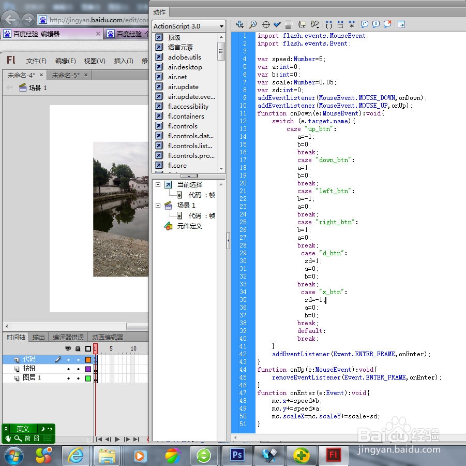Toggle visibility dot of 按钮 layer

click(68, 369)
